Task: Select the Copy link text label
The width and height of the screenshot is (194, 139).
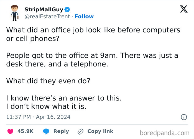Action: [x=100, y=131]
